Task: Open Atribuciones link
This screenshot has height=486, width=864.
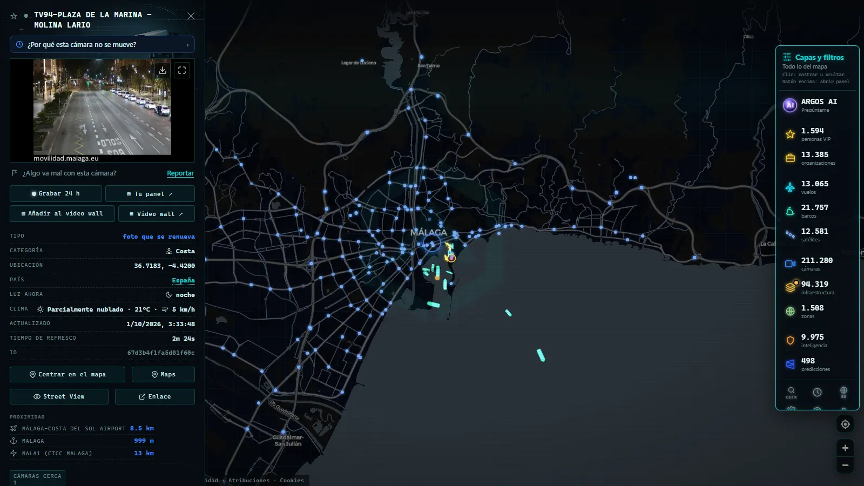Action: [x=249, y=481]
